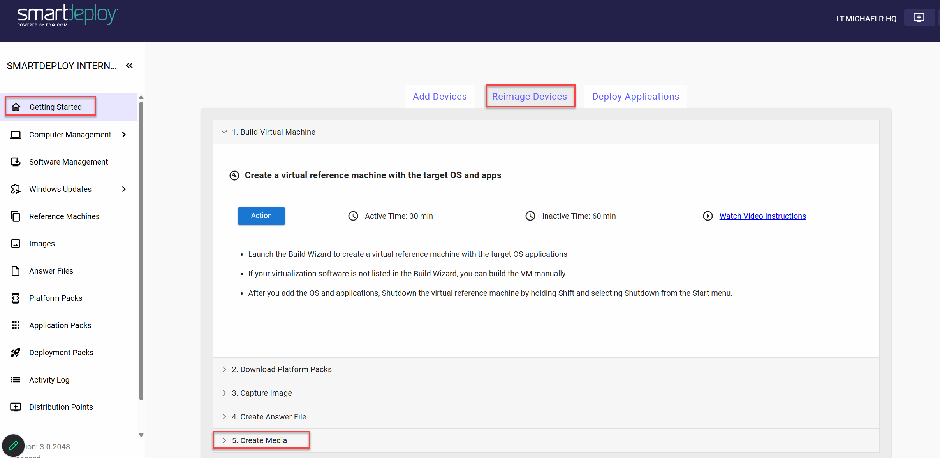Click the green pencil edit icon
940x458 pixels.
click(x=13, y=446)
